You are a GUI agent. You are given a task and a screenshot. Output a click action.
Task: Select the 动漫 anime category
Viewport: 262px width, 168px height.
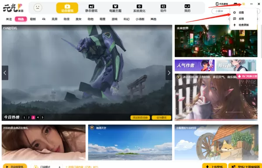pos(66,19)
